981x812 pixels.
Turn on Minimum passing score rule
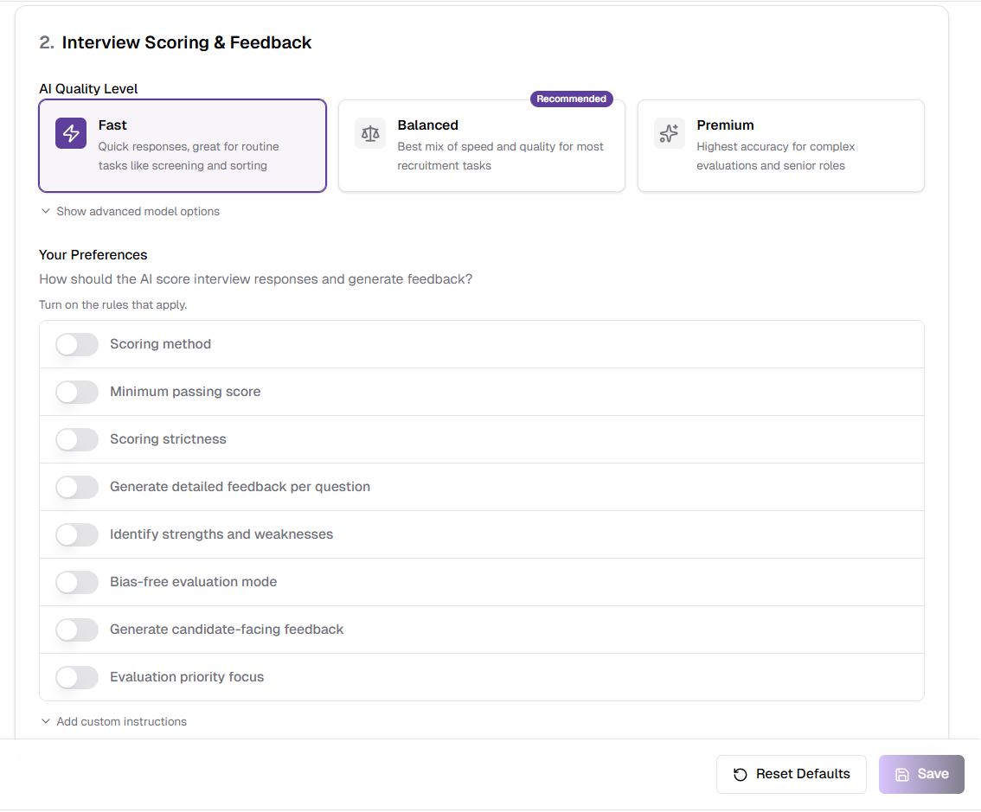78,393
